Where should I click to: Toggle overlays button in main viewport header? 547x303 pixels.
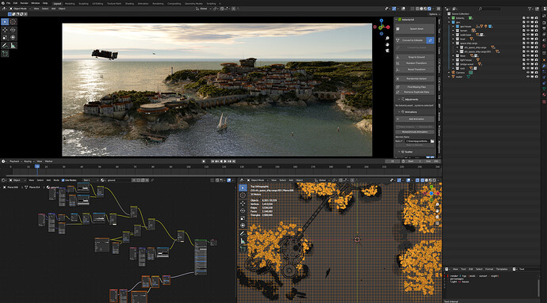click(404, 9)
